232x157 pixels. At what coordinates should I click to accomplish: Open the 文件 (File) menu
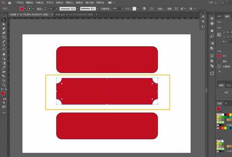(x=19, y=2)
